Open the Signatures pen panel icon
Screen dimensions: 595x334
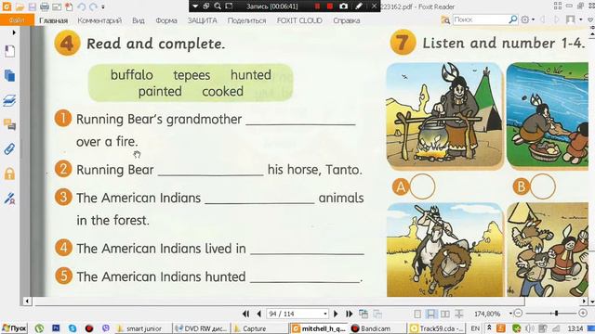click(x=9, y=199)
